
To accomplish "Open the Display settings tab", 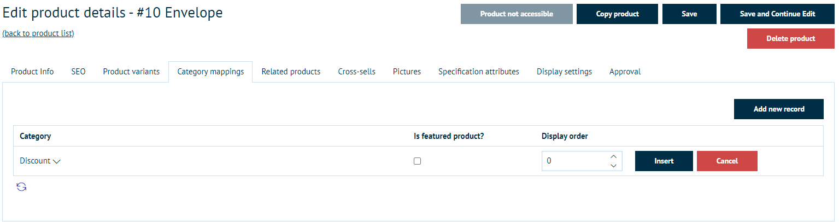I will (564, 72).
